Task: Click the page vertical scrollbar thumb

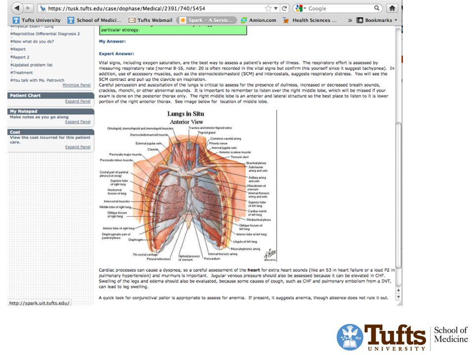Action: (x=398, y=196)
